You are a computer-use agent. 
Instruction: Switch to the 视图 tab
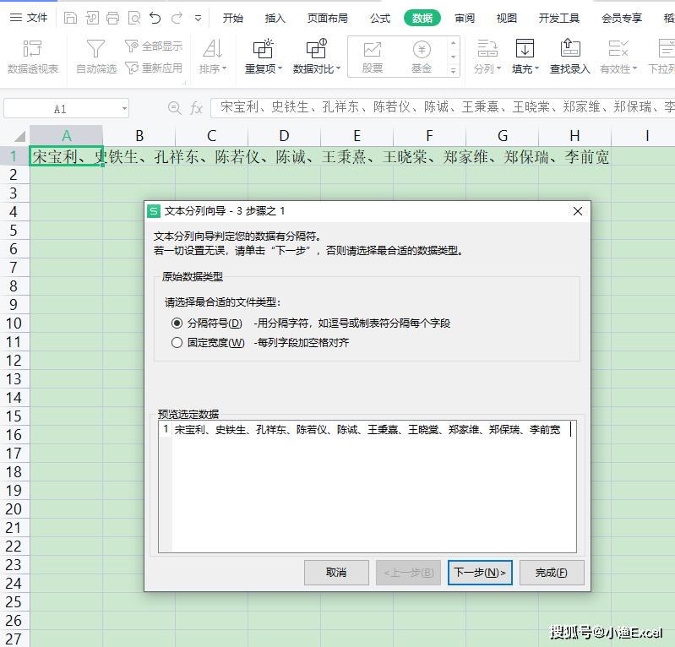pos(507,18)
